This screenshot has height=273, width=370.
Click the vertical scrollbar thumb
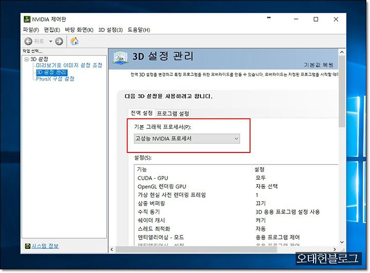(342, 91)
